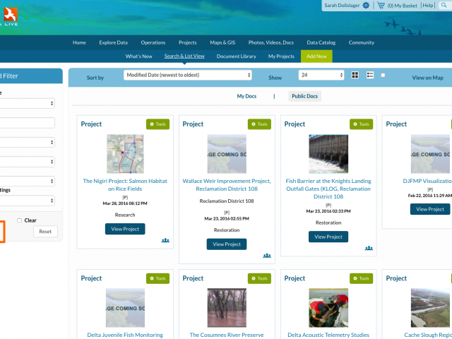Switch to grid view layout icon
Image resolution: width=452 pixels, height=339 pixels.
point(355,75)
